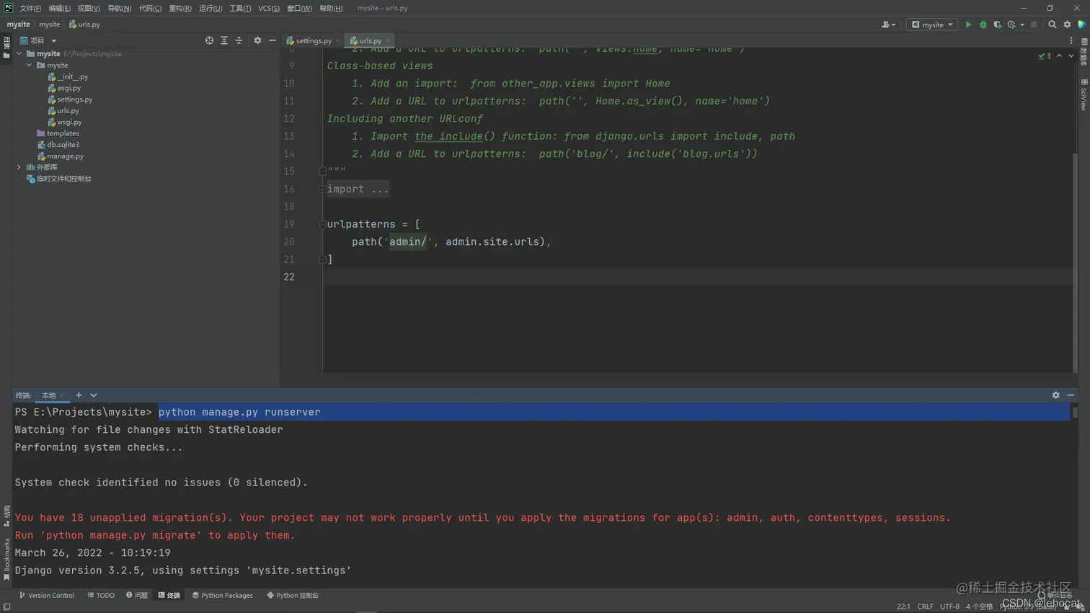Fold the urlpatterns list on line 19

(x=322, y=224)
